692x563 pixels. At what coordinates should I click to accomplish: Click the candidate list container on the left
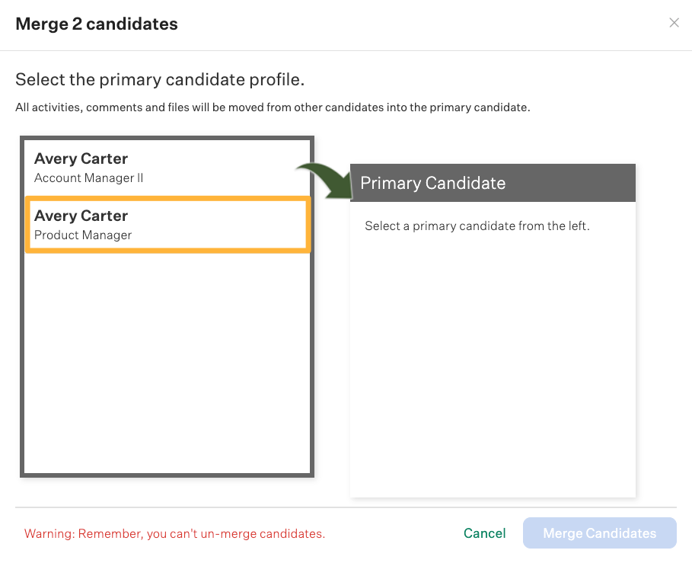pos(167,343)
